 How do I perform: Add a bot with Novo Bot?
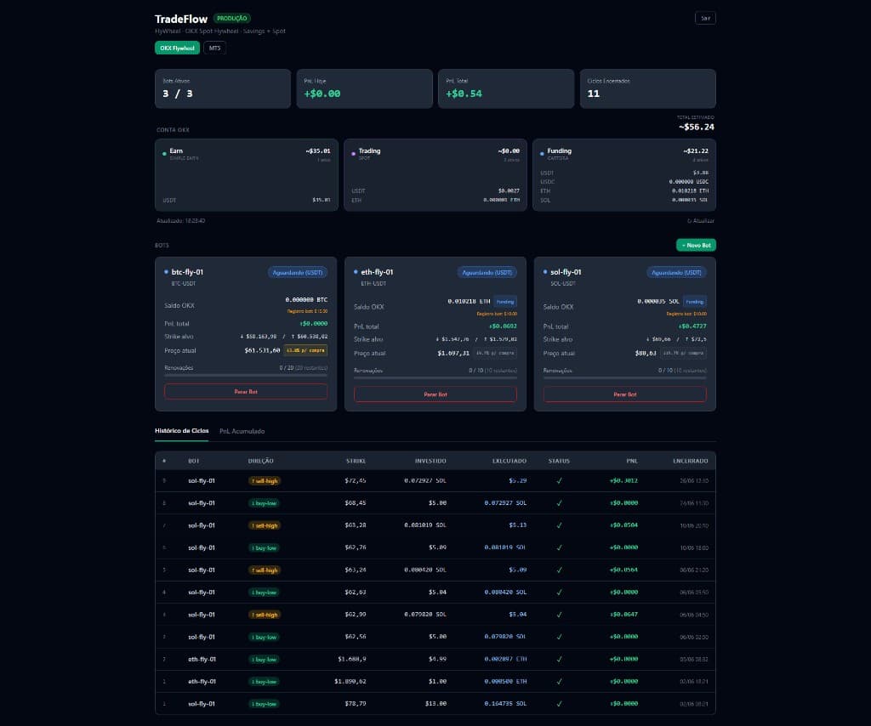[x=696, y=245]
